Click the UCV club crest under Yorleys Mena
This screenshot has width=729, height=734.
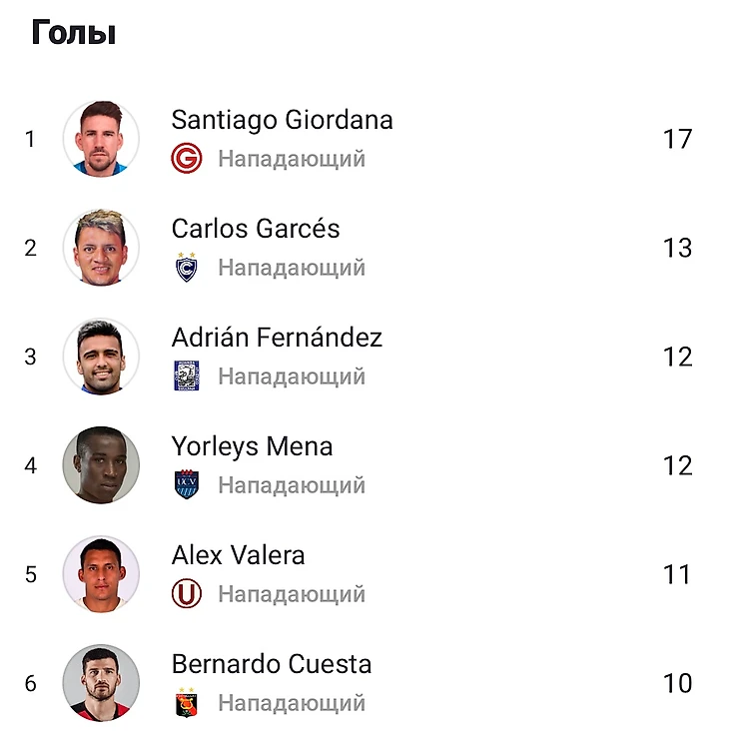coord(187,485)
